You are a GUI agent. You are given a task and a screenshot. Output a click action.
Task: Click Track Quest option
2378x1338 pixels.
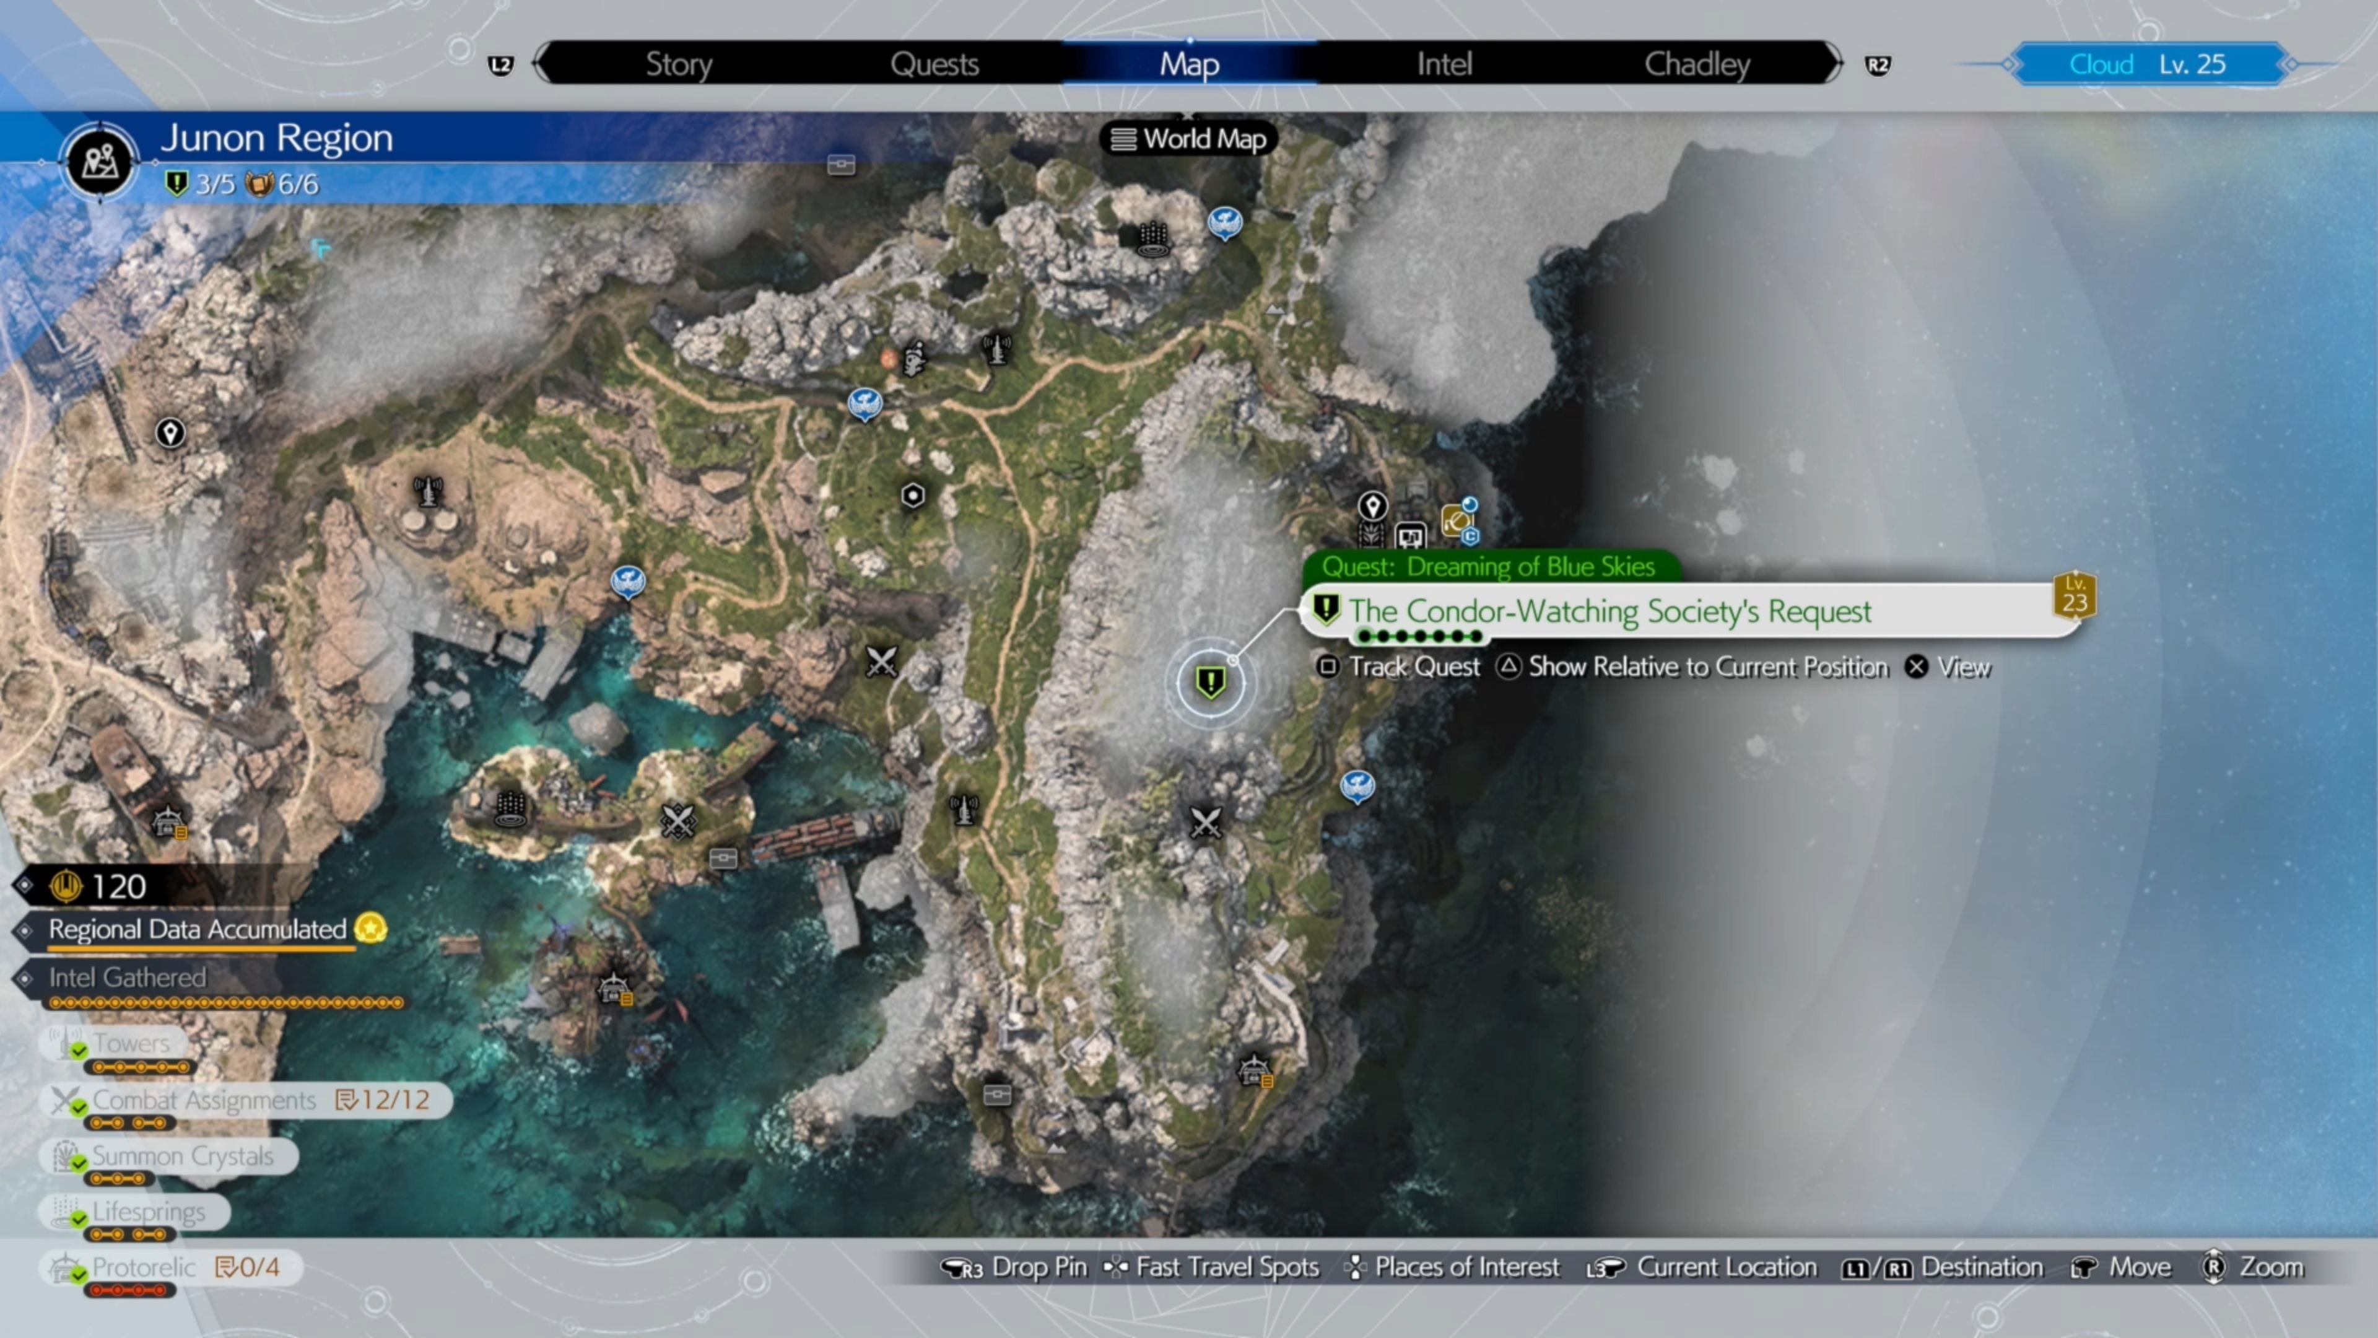coord(1398,667)
